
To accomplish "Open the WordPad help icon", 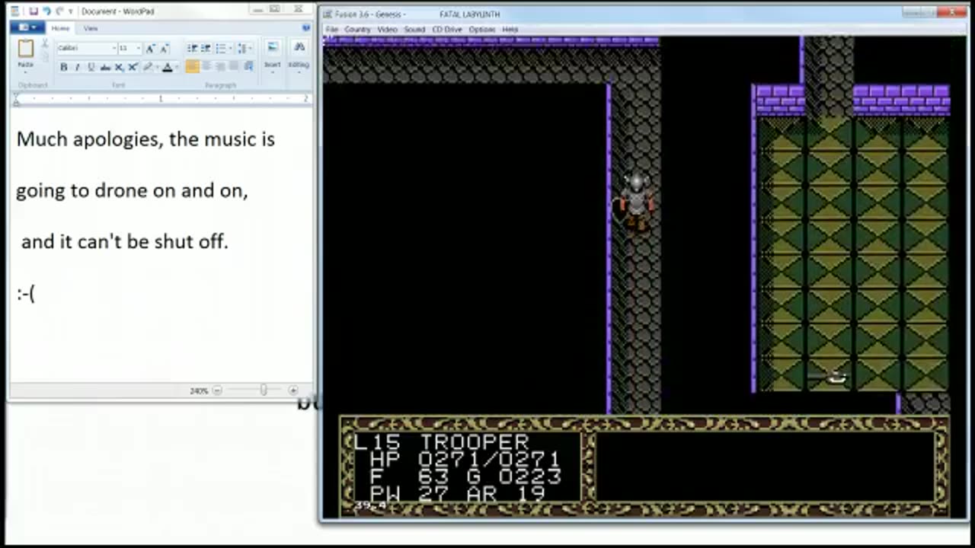I will point(306,27).
